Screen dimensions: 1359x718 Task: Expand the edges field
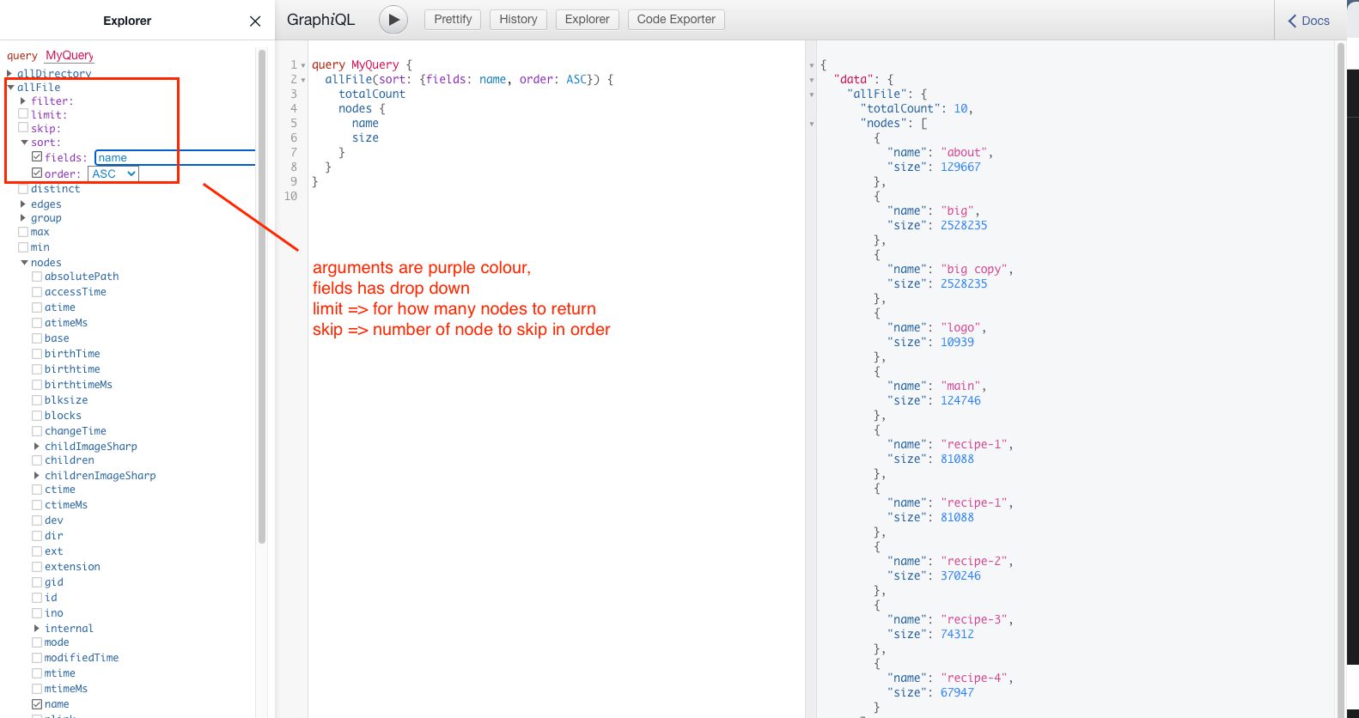click(x=23, y=204)
